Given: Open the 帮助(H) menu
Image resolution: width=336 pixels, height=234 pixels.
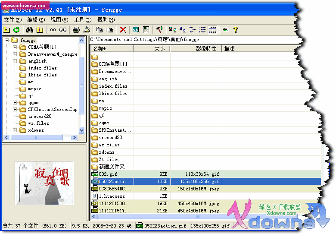Looking at the screenshot, I should [x=106, y=20].
